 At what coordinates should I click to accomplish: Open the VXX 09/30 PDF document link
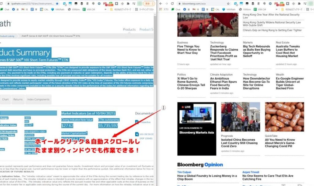point(146,135)
